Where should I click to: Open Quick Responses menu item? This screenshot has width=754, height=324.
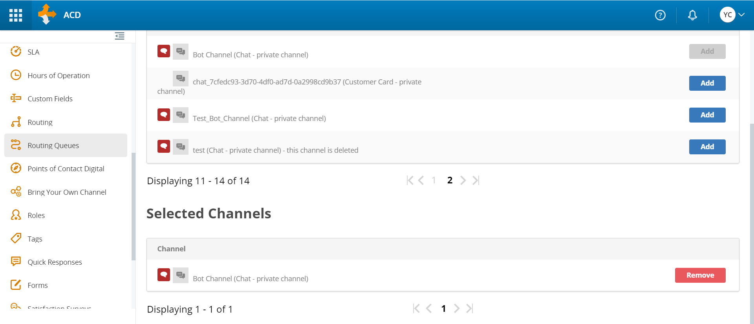click(55, 262)
